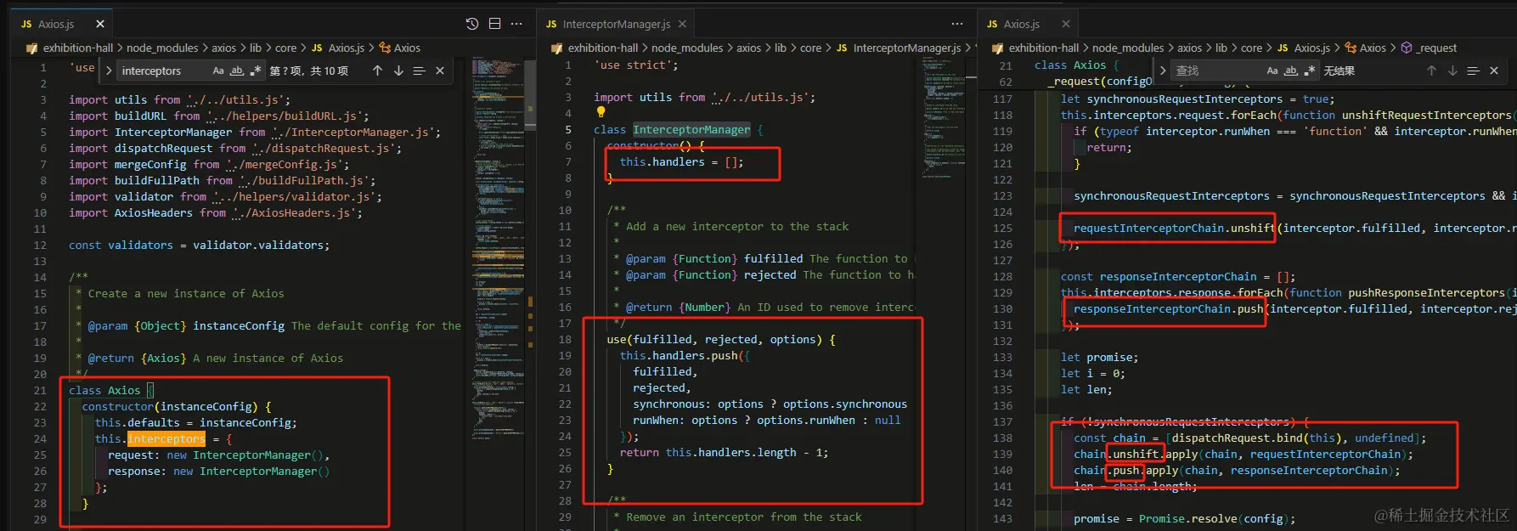Open core breadcrumb dropdown in InterceptorManager editor
Viewport: 1517px width, 531px height.
[811, 48]
